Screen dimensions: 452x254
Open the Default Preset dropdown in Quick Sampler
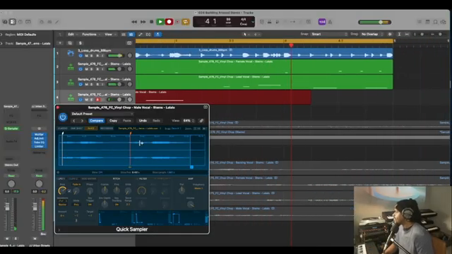pos(102,114)
